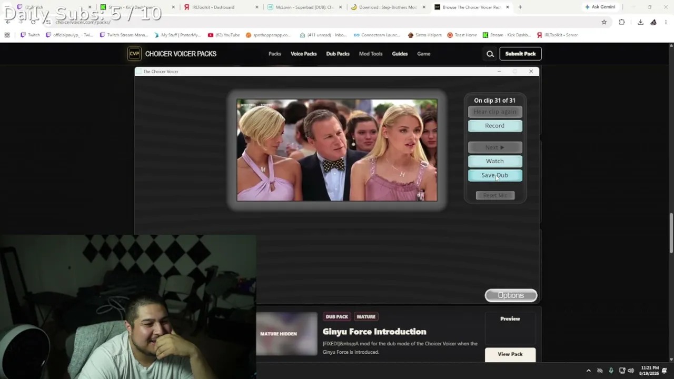The height and width of the screenshot is (379, 674).
Task: Open the Options button
Action: (511, 295)
